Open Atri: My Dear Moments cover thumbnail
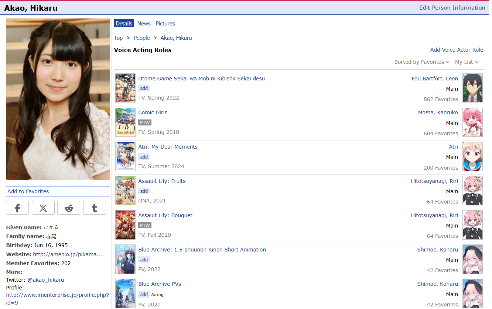 pos(126,157)
